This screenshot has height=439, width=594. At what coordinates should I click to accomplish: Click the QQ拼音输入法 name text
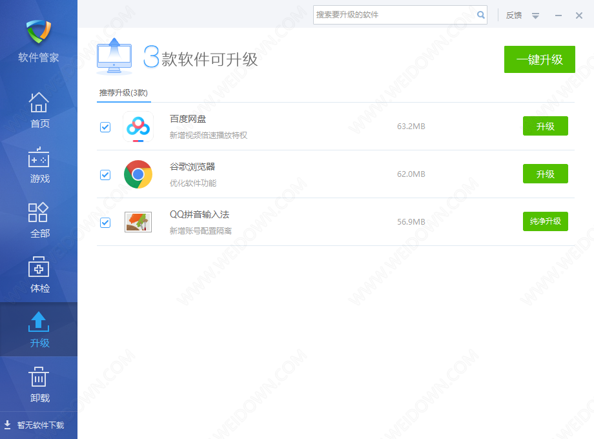200,214
